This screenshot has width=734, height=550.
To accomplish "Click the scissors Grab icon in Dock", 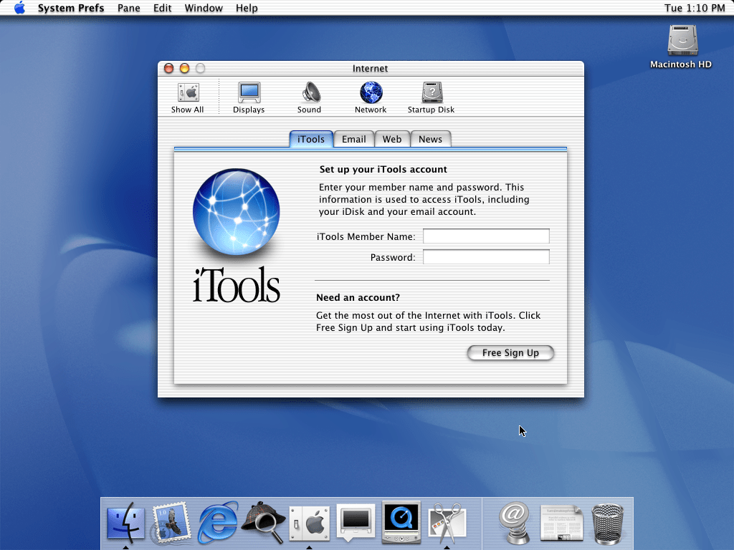I will [447, 522].
